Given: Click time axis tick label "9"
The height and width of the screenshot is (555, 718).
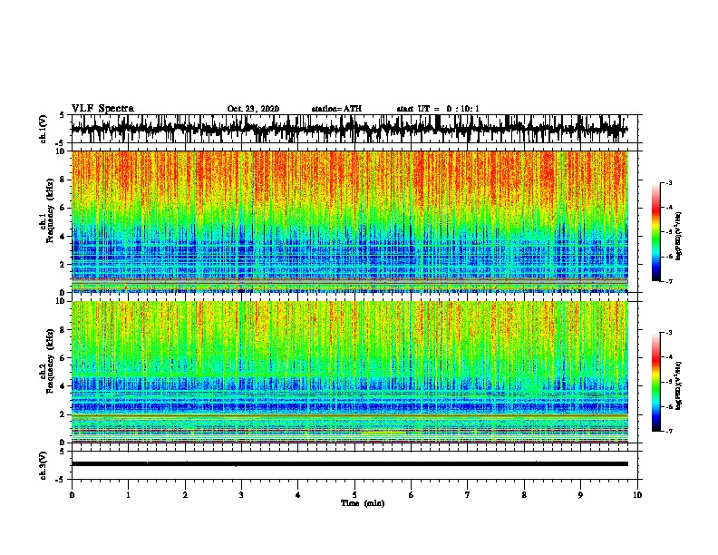Looking at the screenshot, I should [x=580, y=495].
